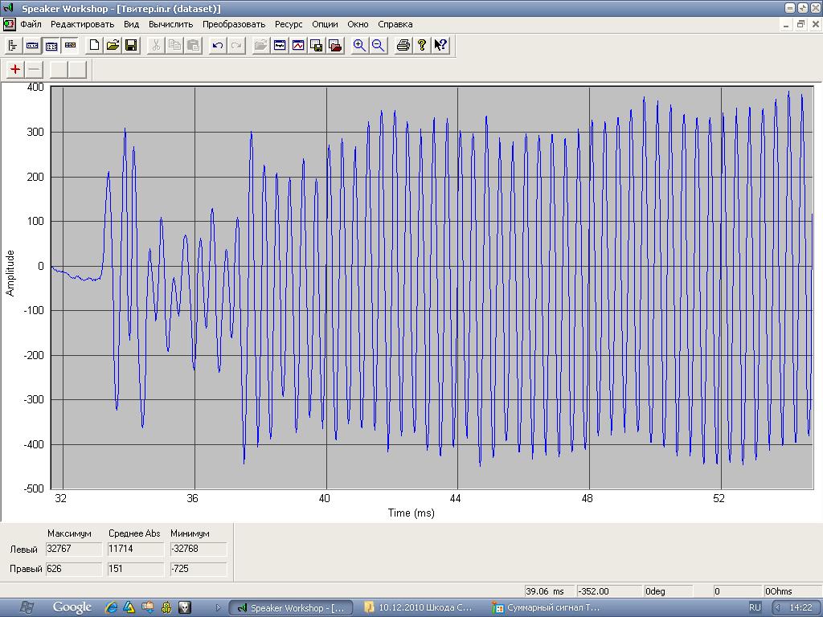Save using the floppy disk icon
The width and height of the screenshot is (823, 617).
(x=131, y=46)
